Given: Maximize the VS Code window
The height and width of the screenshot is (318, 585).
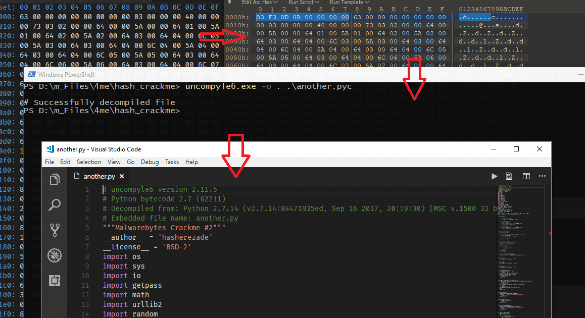Looking at the screenshot, I should [x=516, y=149].
